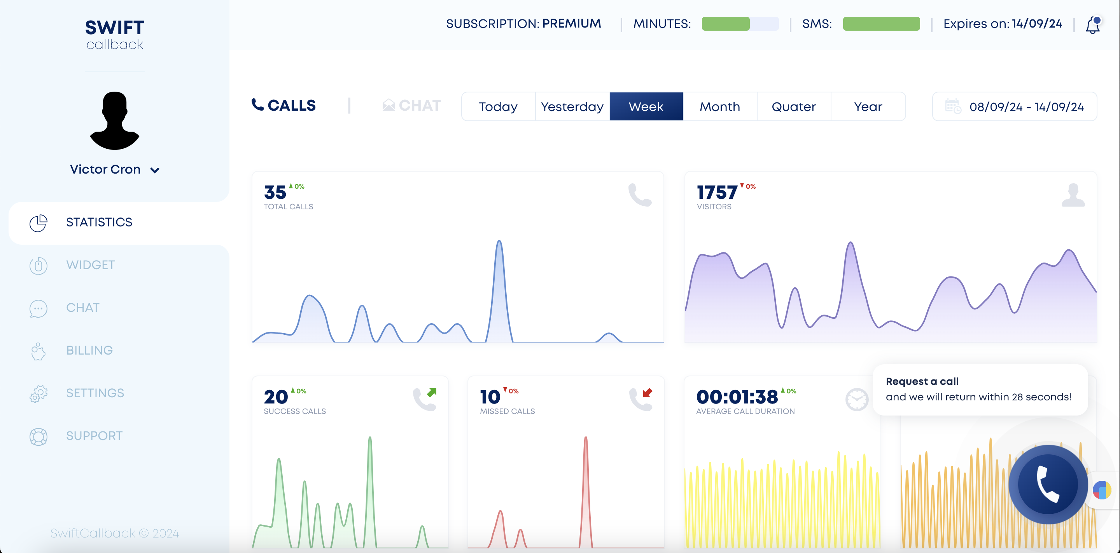
Task: Expand the Victor Cron user menu
Action: pyautogui.click(x=155, y=170)
